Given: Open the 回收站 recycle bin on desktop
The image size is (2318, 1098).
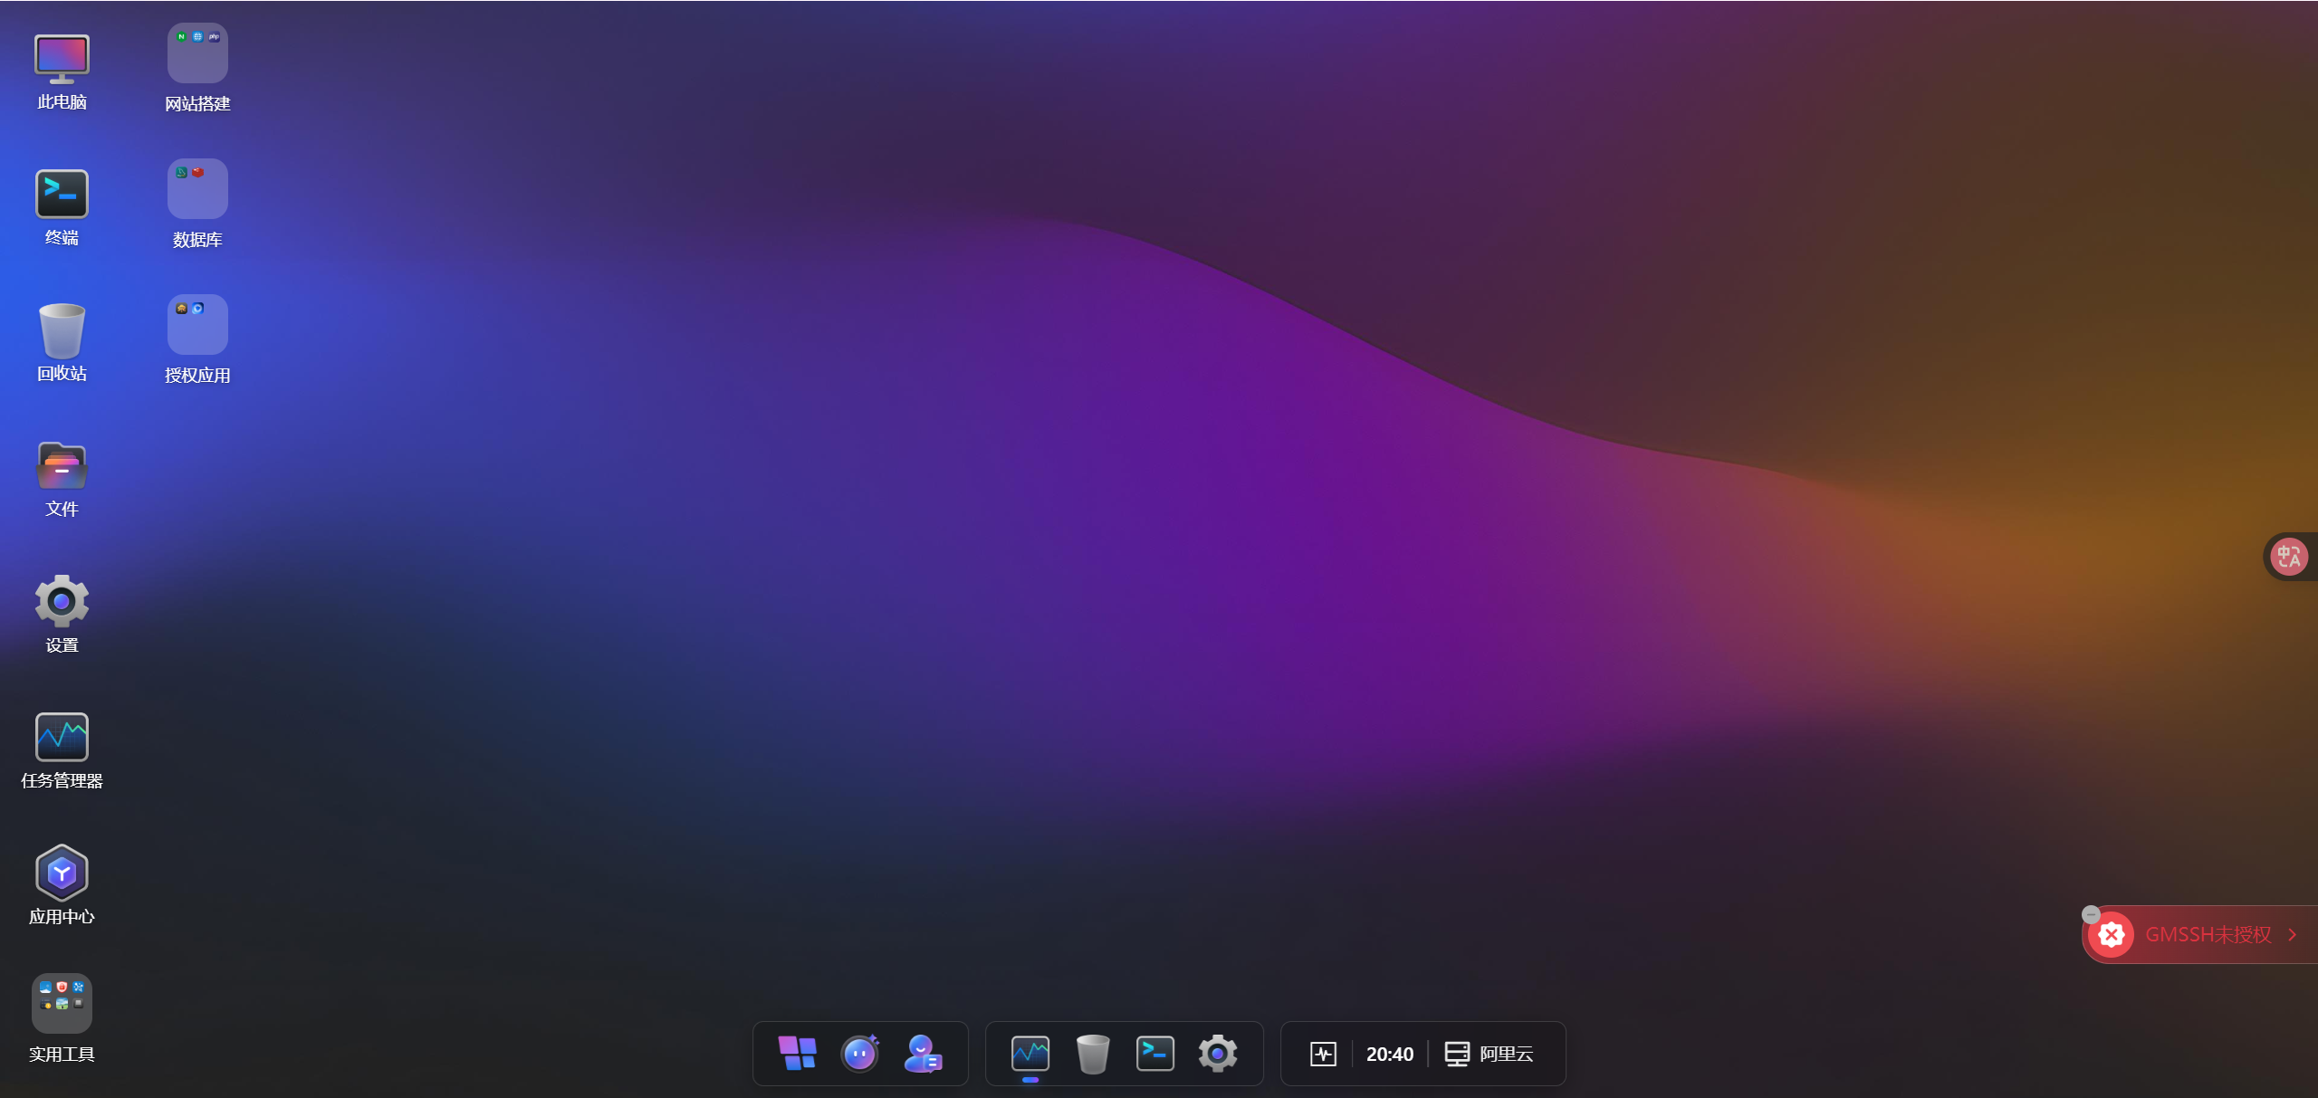Looking at the screenshot, I should [62, 331].
